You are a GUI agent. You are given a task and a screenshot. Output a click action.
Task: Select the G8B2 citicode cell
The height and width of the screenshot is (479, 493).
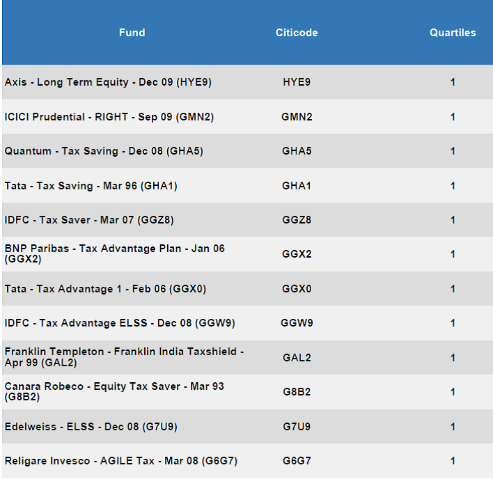pos(297,391)
